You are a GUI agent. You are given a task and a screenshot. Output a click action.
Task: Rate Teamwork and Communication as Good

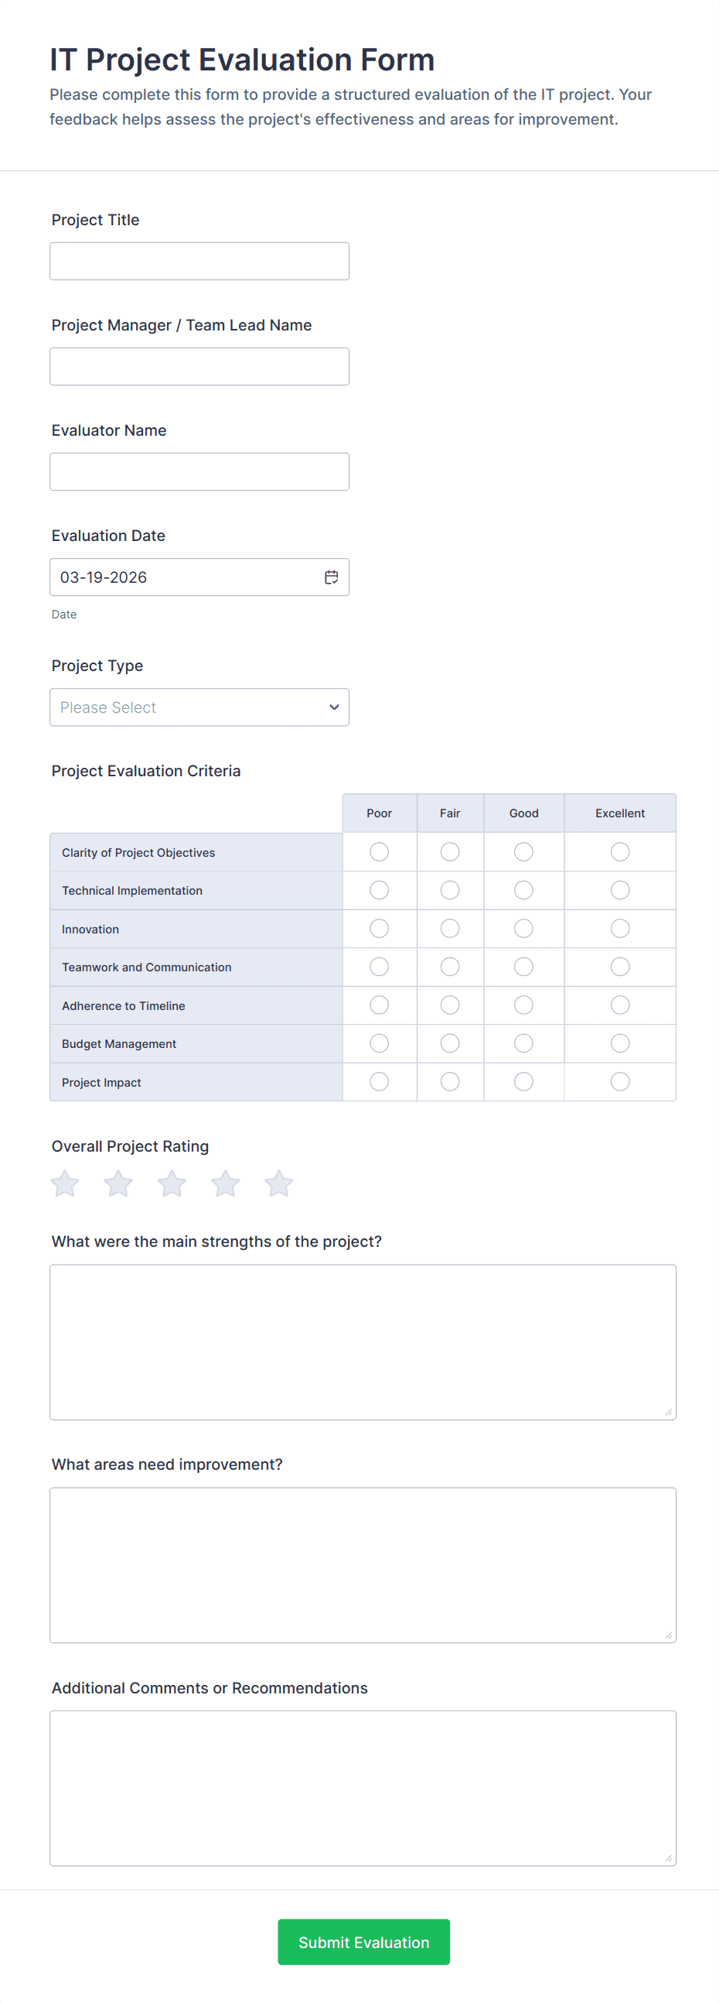pos(523,967)
